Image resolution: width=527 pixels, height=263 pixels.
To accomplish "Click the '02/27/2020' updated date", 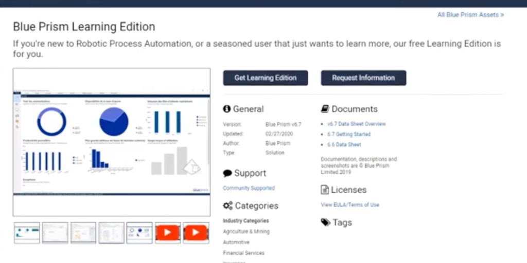I will pyautogui.click(x=279, y=134).
